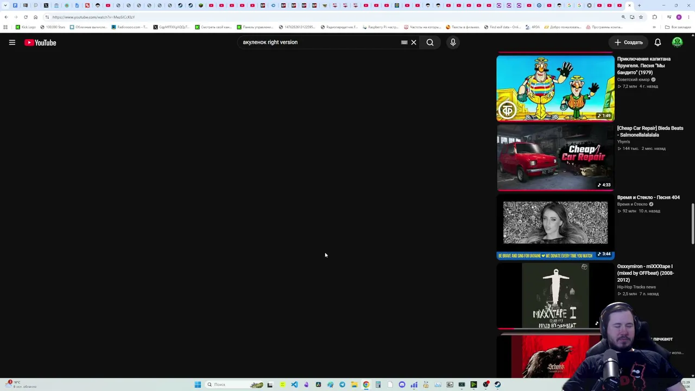Open Discord from the taskbar
Viewport: 695px width, 391px height.
click(402, 384)
